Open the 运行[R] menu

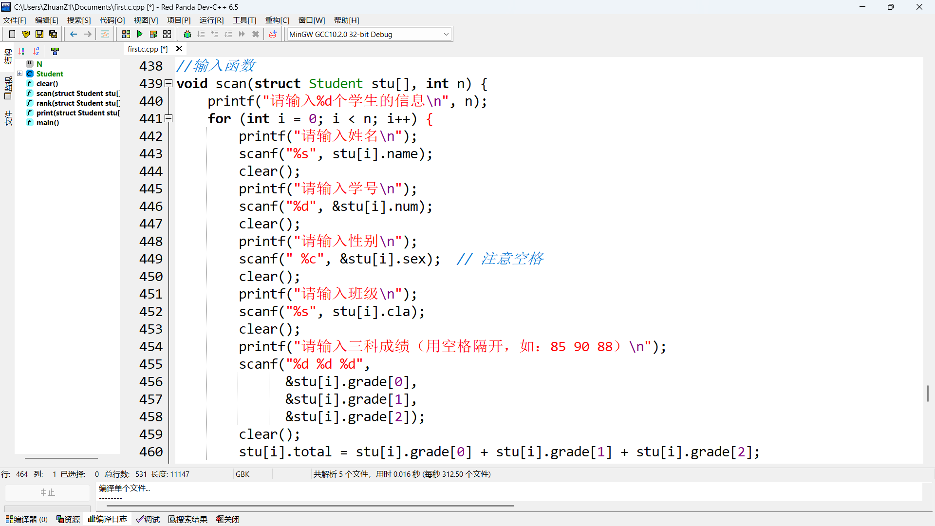pos(211,20)
